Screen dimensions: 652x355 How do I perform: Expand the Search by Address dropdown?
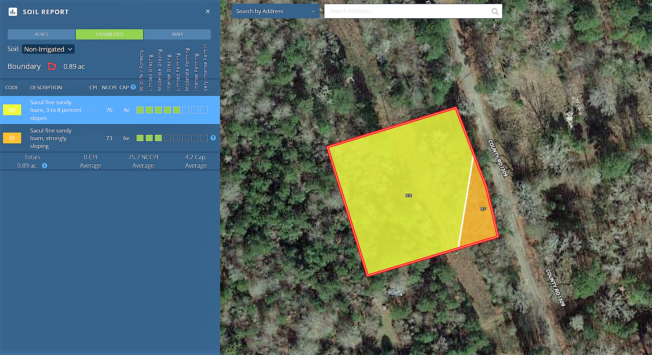[275, 11]
